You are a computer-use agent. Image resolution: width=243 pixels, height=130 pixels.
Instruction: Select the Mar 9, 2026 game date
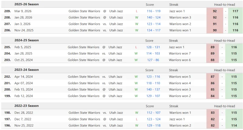[x=22, y=11]
